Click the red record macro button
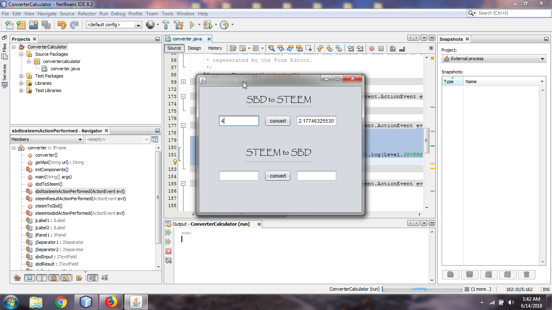This screenshot has height=310, width=552. [372, 48]
